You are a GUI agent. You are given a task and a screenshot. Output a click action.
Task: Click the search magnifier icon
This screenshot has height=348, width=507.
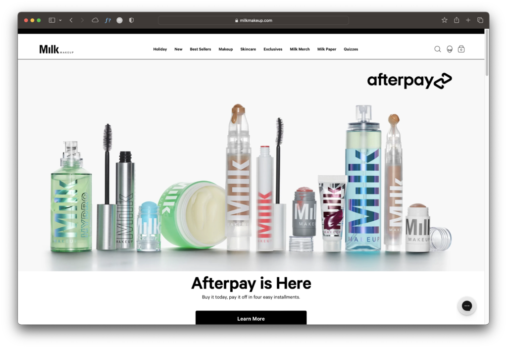coord(437,49)
